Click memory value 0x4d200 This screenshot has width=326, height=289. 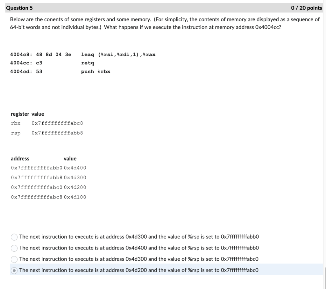[x=75, y=187]
